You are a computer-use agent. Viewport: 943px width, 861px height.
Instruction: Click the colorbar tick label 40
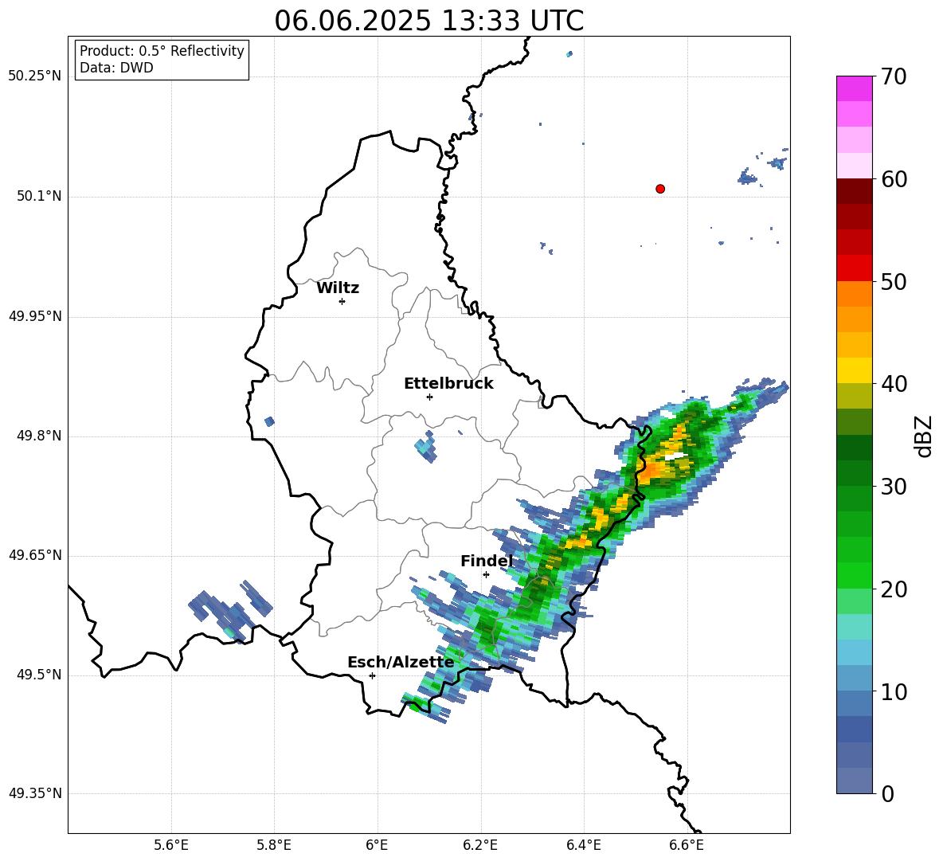pos(894,384)
